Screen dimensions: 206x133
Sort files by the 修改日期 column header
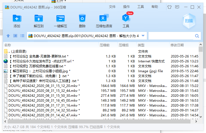click(177, 45)
